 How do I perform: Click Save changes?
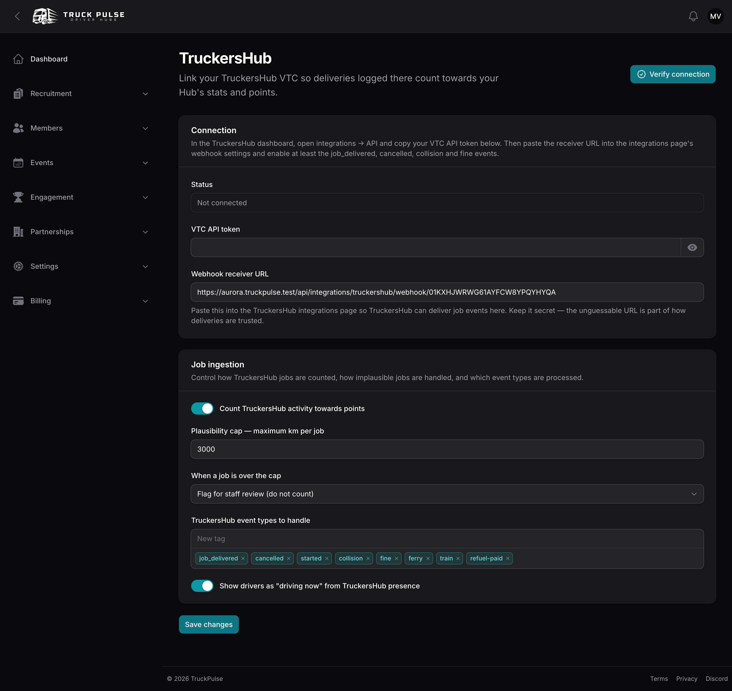209,624
